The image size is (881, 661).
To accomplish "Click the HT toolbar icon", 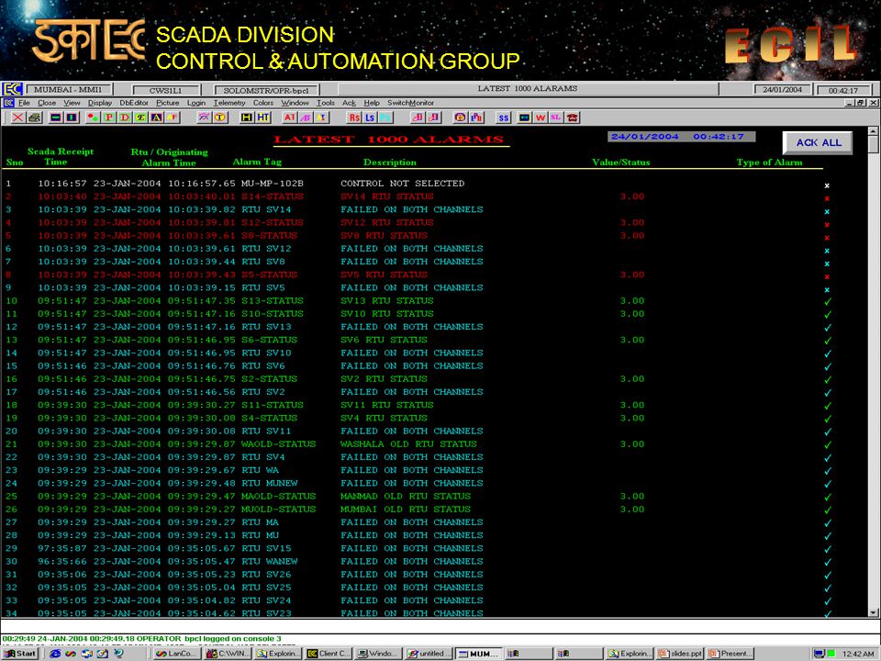I will tap(263, 118).
